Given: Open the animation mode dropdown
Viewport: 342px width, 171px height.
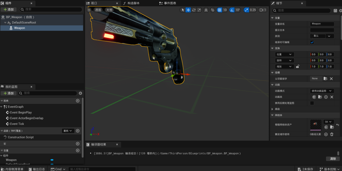Looking at the screenshot, I should [x=322, y=91].
